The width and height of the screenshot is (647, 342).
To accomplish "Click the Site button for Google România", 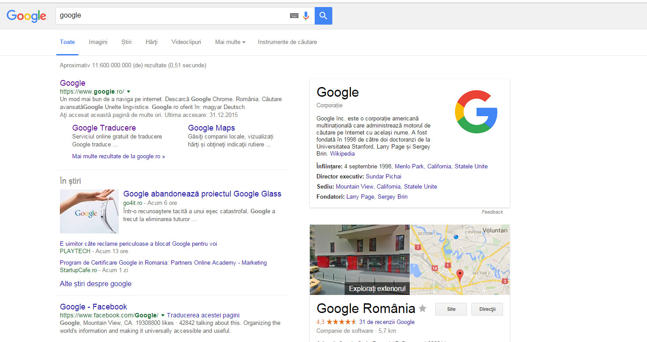I will (x=451, y=309).
